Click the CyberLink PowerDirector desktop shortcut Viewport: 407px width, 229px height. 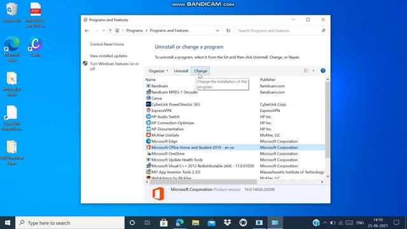(11, 118)
